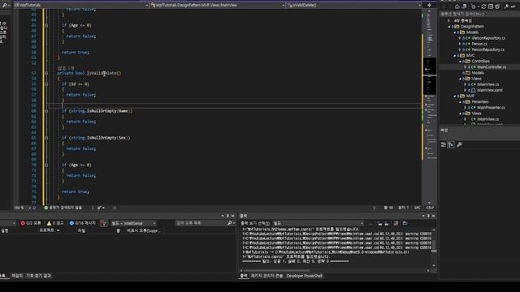This screenshot has height=292, width=520.
Task: Click the show-all-files icon in Solution Explorer toolbar
Action: pos(497,6)
